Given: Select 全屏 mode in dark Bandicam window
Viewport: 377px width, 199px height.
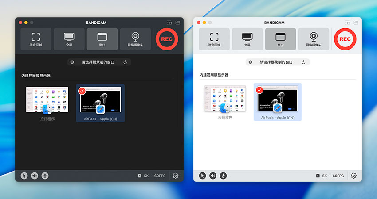Looking at the screenshot, I should pos(69,39).
